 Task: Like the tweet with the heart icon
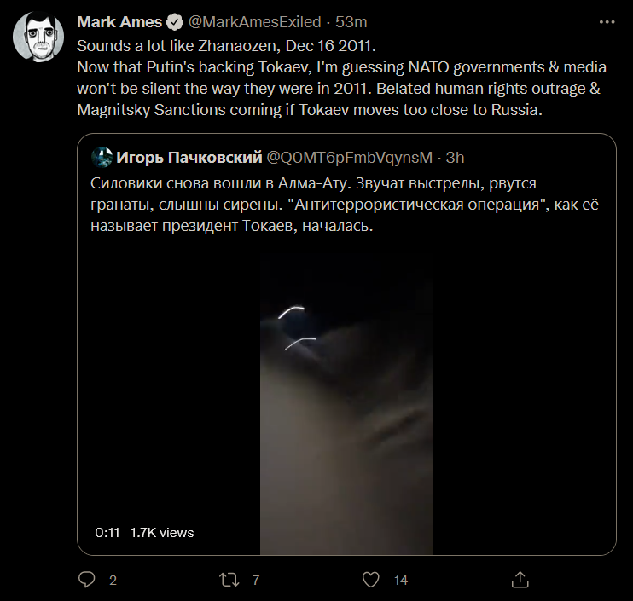coord(371,580)
